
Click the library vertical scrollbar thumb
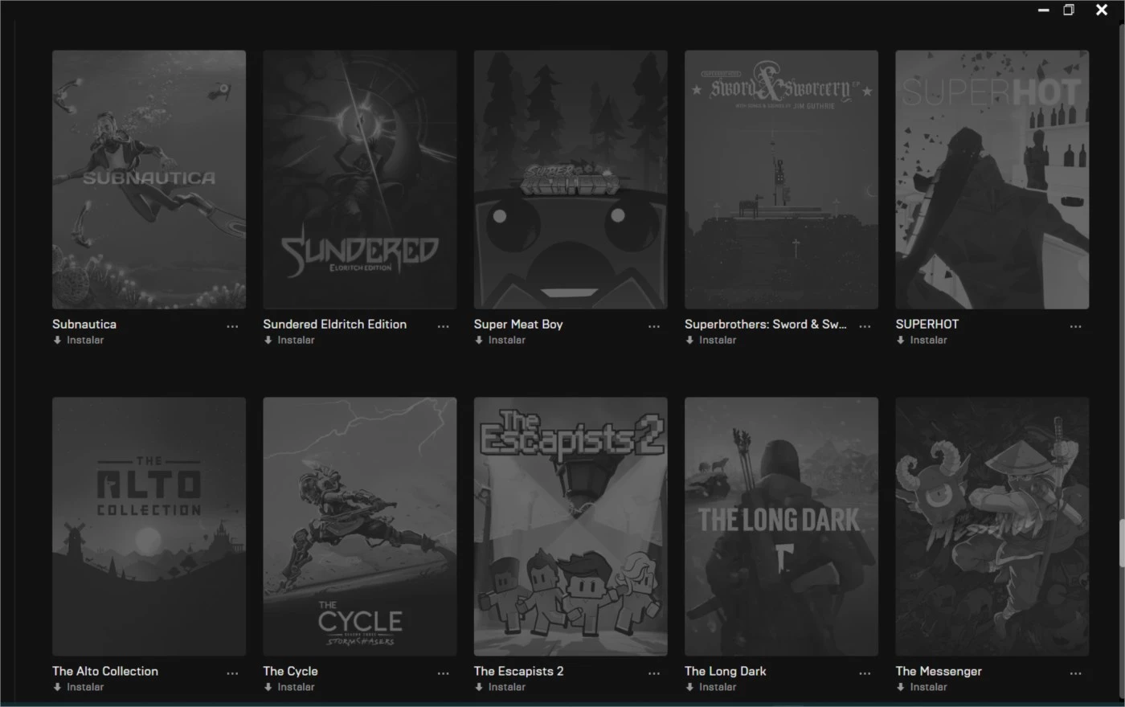1121,543
